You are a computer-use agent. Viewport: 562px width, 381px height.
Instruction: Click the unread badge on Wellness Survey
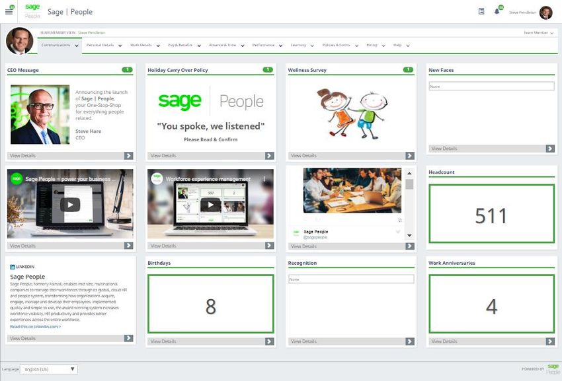408,70
